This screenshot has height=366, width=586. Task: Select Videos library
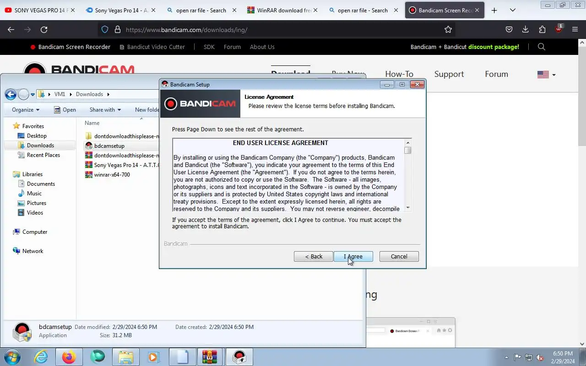pos(35,213)
